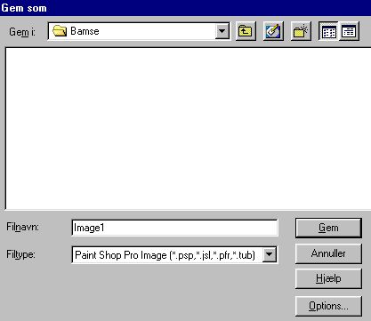Click the Filnavn field containing Image1
The image size is (371, 321).
tap(174, 228)
